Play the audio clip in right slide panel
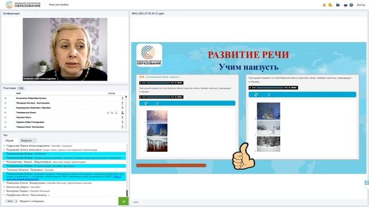The image size is (369, 207). 250,88
